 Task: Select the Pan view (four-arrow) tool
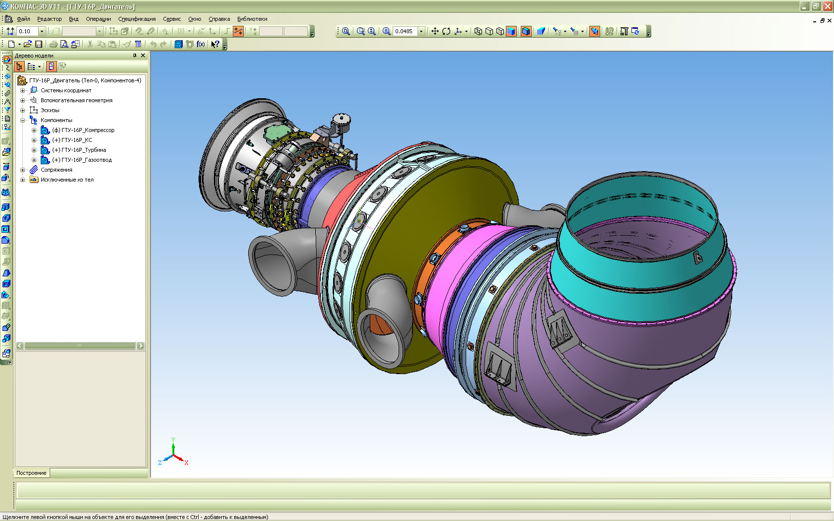(x=435, y=31)
